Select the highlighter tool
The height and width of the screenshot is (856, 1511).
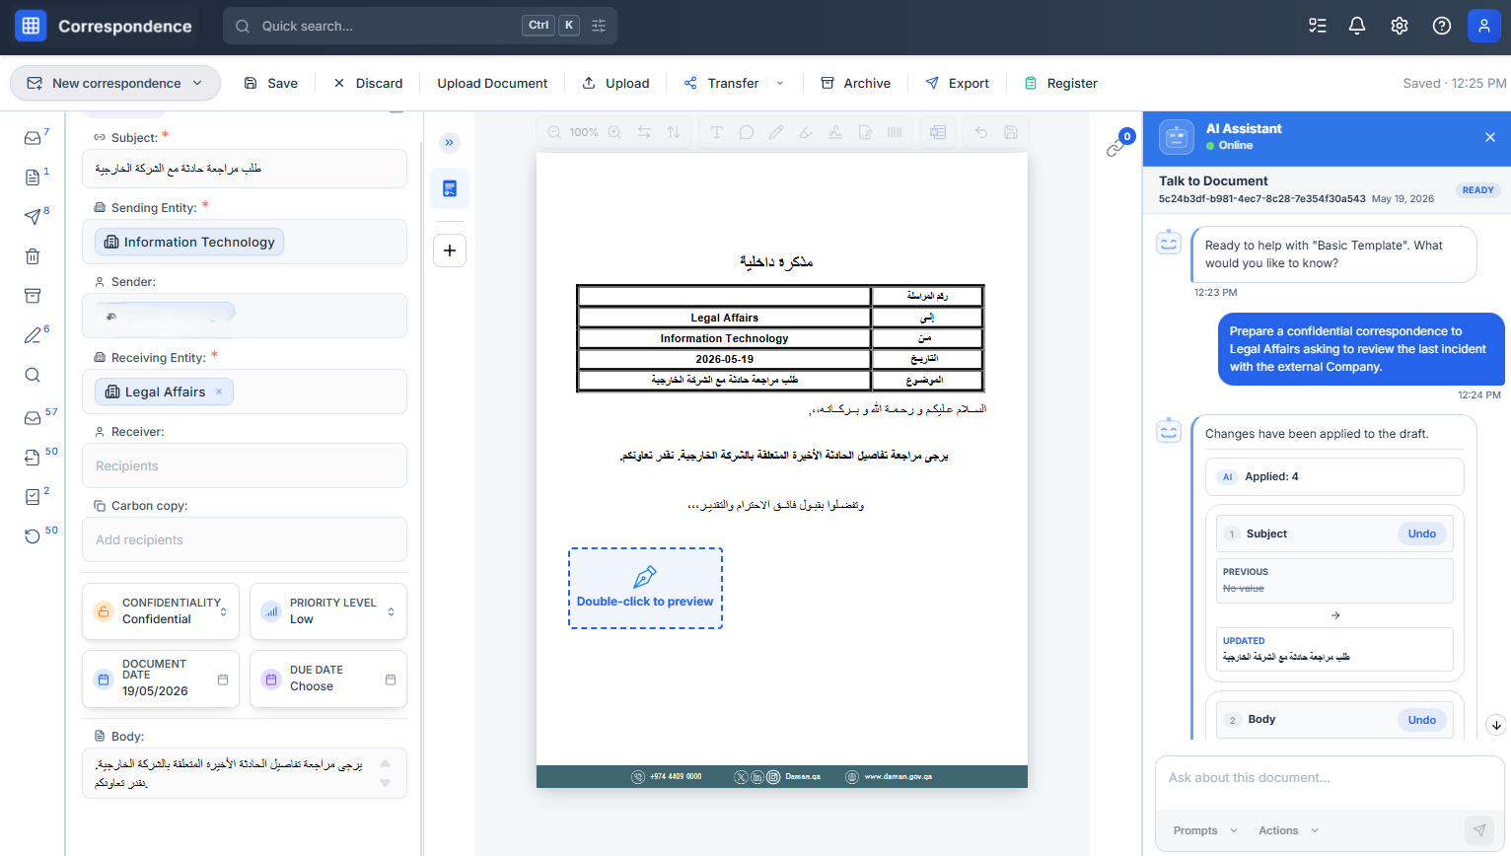click(806, 132)
